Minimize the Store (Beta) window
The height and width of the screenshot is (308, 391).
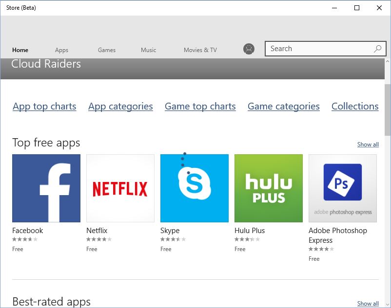334,8
